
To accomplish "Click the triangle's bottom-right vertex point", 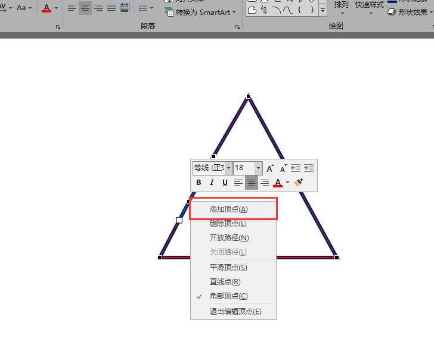I will (x=337, y=258).
